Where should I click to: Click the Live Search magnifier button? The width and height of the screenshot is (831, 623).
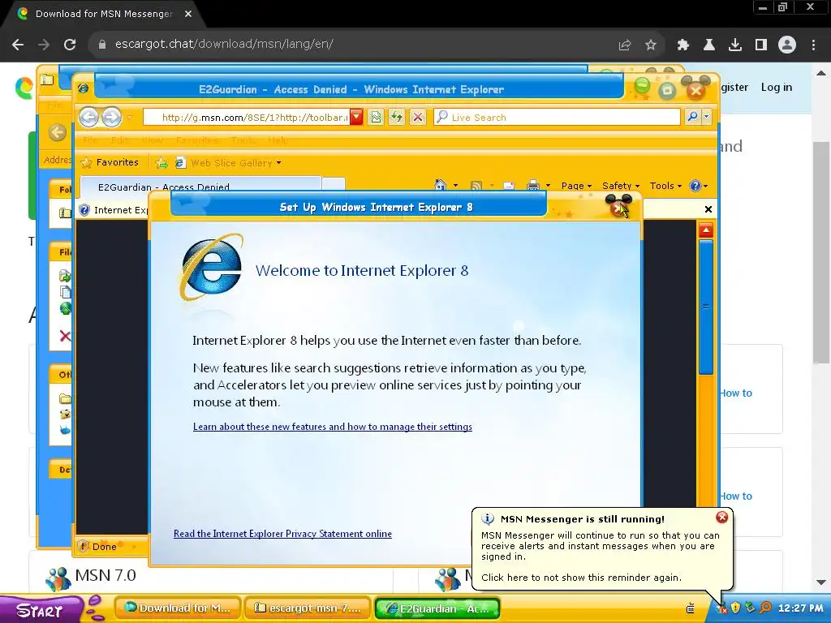pos(692,117)
